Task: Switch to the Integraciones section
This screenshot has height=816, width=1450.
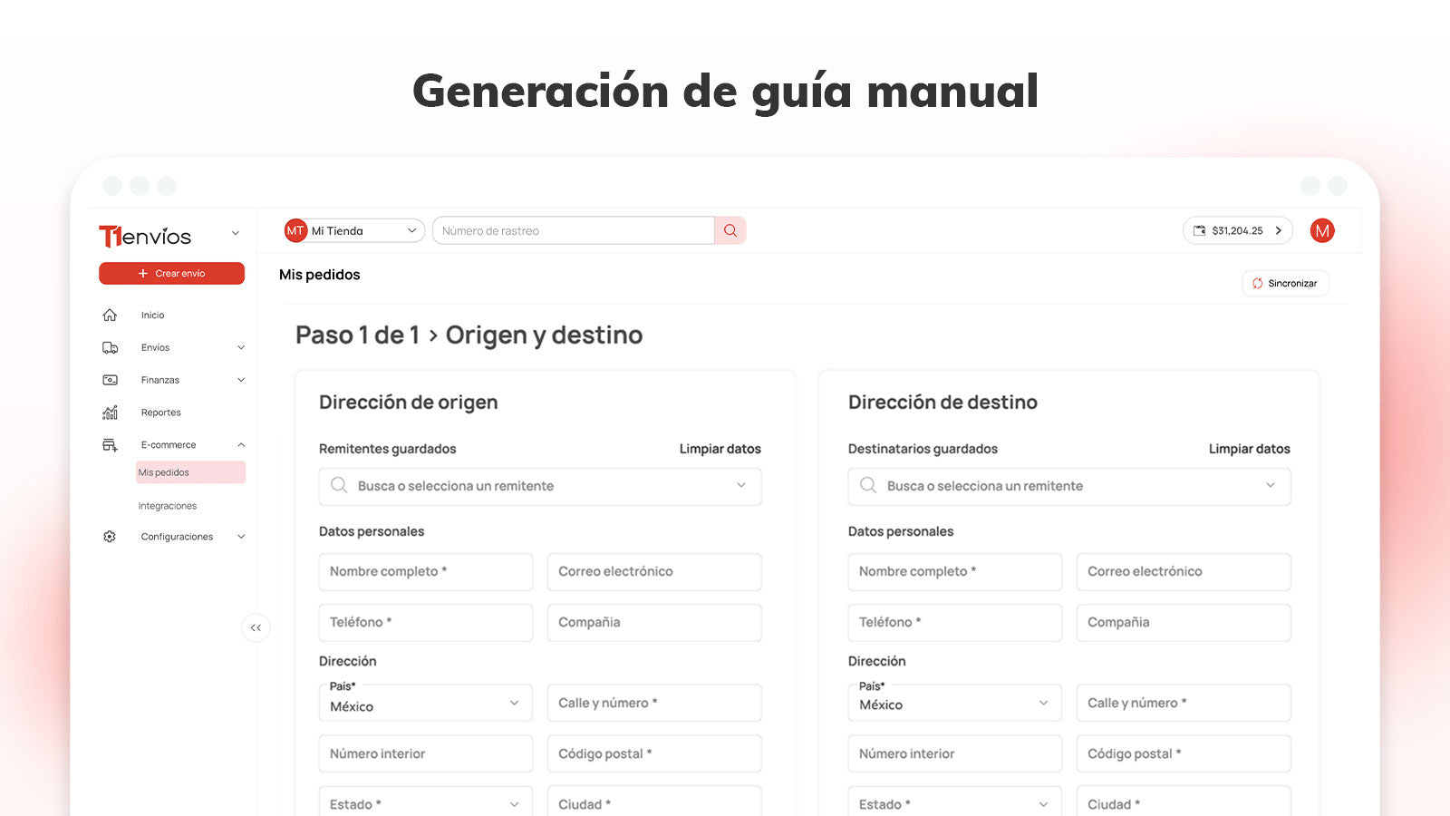Action: [167, 505]
